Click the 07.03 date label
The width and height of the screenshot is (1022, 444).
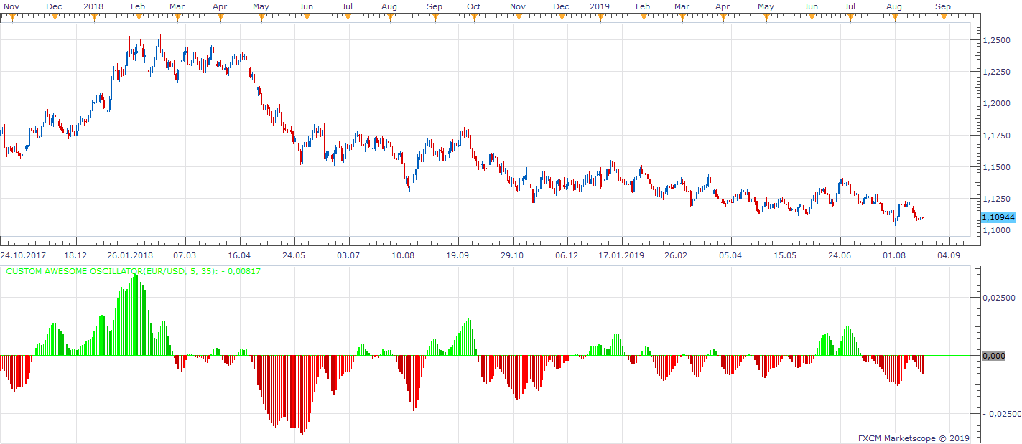pos(185,255)
